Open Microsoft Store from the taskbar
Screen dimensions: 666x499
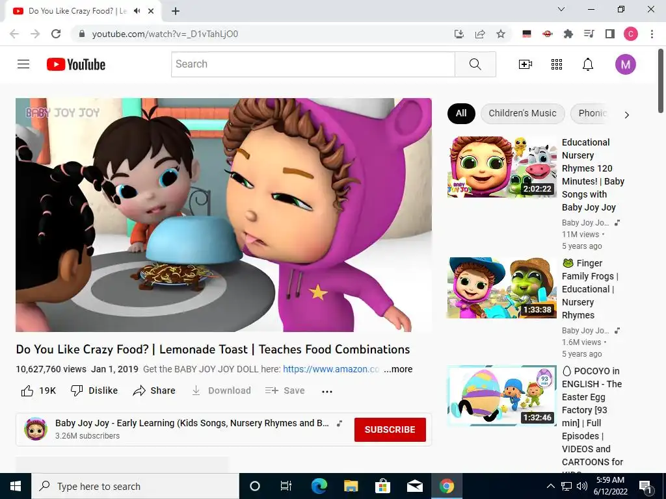382,486
